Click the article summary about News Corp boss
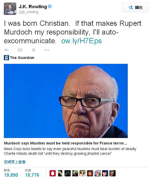Viewport: 152px width, 181px height. [70, 151]
